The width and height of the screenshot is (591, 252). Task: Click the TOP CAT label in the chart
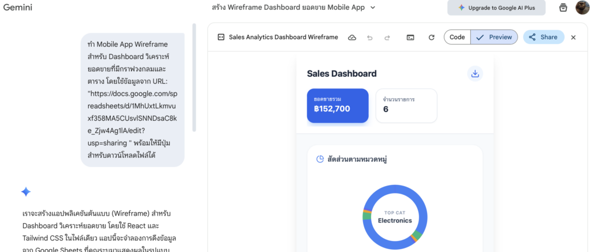395,213
